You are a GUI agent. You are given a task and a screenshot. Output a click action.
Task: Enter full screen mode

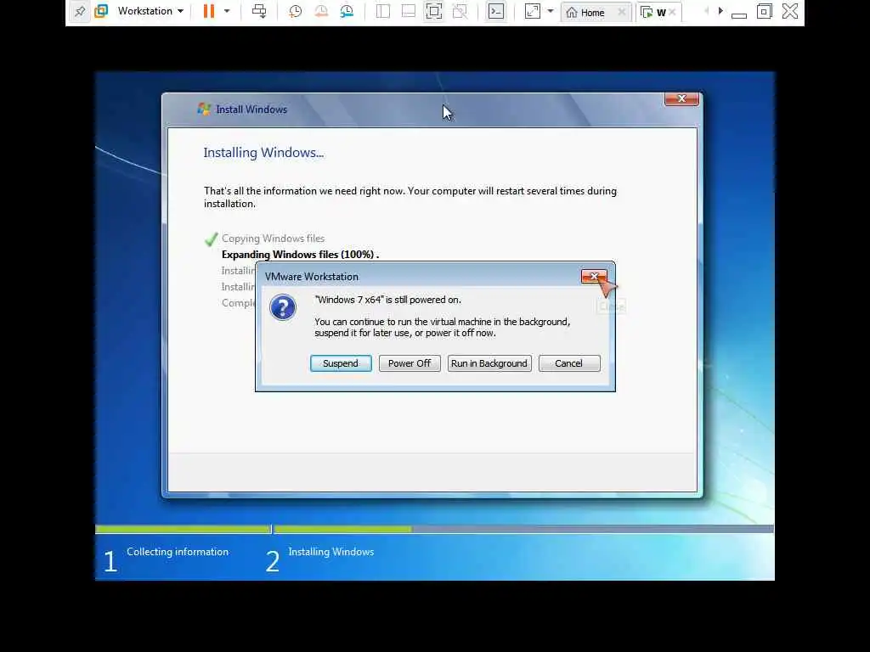tap(434, 11)
